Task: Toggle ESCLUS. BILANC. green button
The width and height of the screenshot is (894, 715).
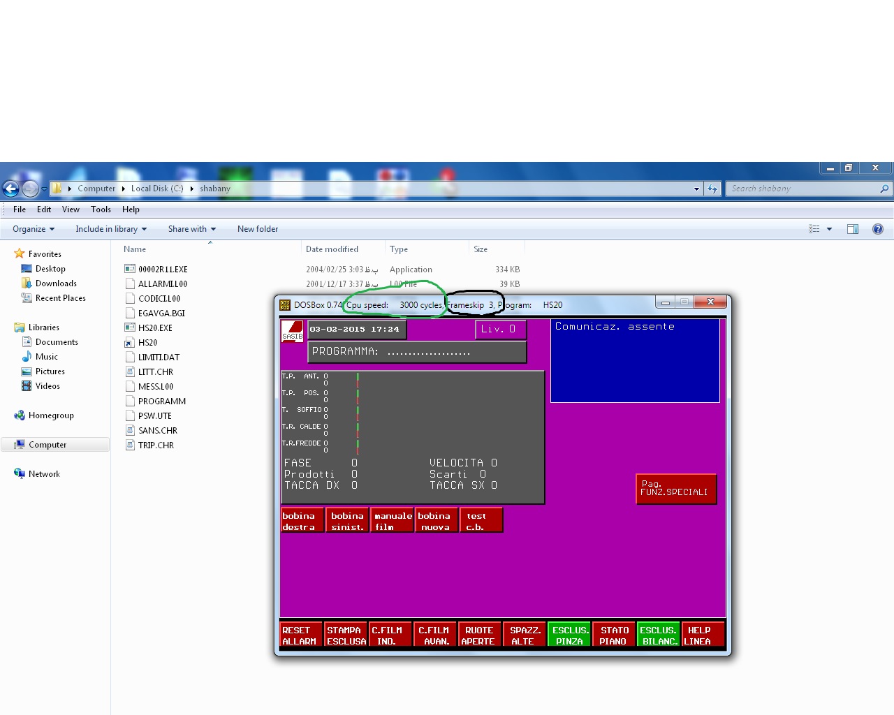Action: [659, 635]
